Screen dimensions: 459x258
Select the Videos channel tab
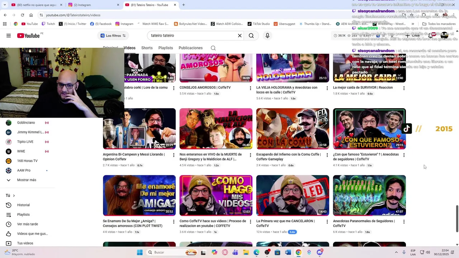129,48
